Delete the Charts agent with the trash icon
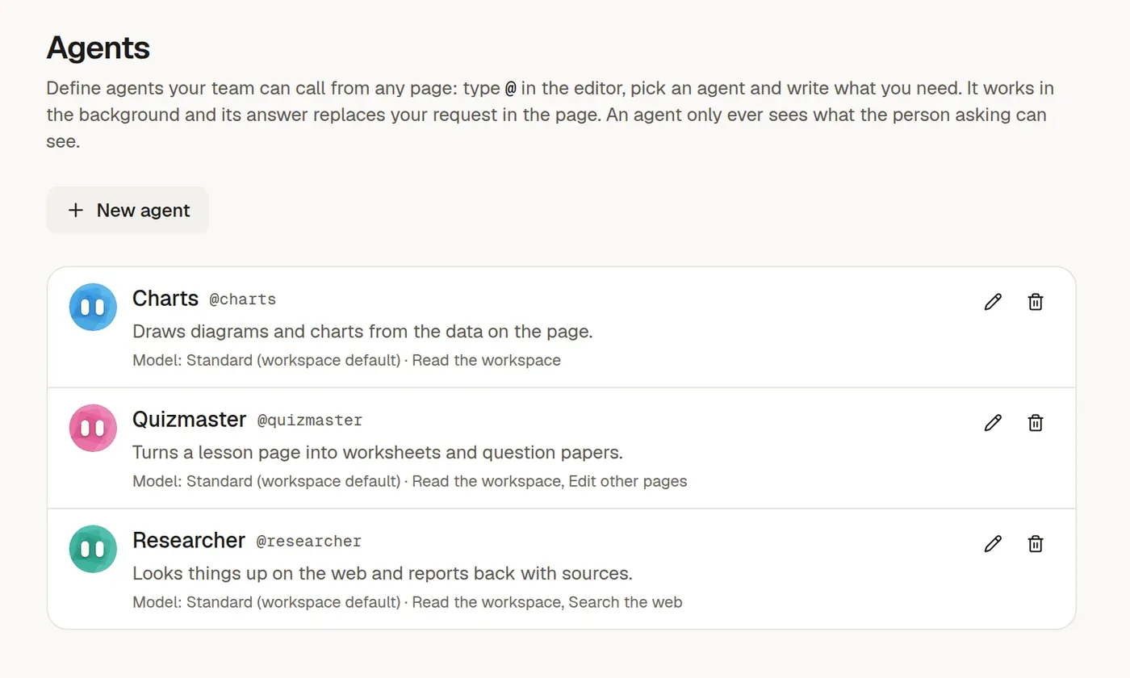Viewport: 1130px width, 678px height. (1036, 302)
